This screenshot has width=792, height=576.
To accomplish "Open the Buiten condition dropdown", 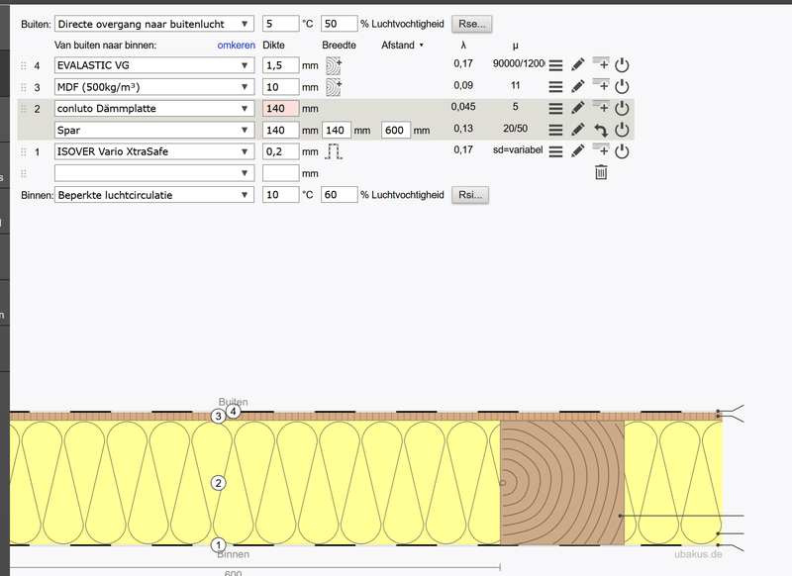I will coord(153,23).
